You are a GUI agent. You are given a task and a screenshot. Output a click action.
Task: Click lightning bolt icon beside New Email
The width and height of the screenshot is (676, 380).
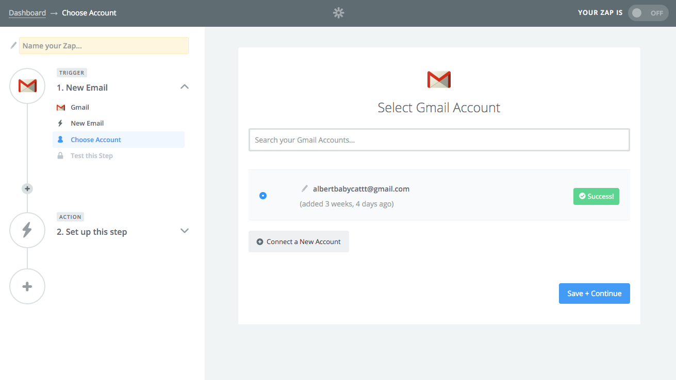coord(60,124)
